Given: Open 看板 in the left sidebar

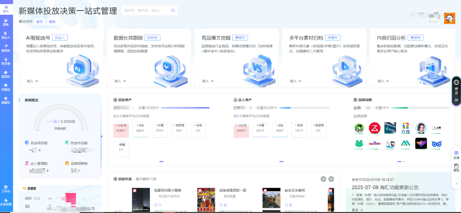Looking at the screenshot, I should (x=6, y=22).
